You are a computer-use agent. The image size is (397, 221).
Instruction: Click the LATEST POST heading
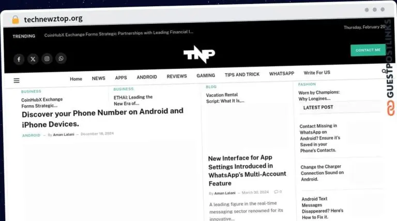[x=318, y=107]
